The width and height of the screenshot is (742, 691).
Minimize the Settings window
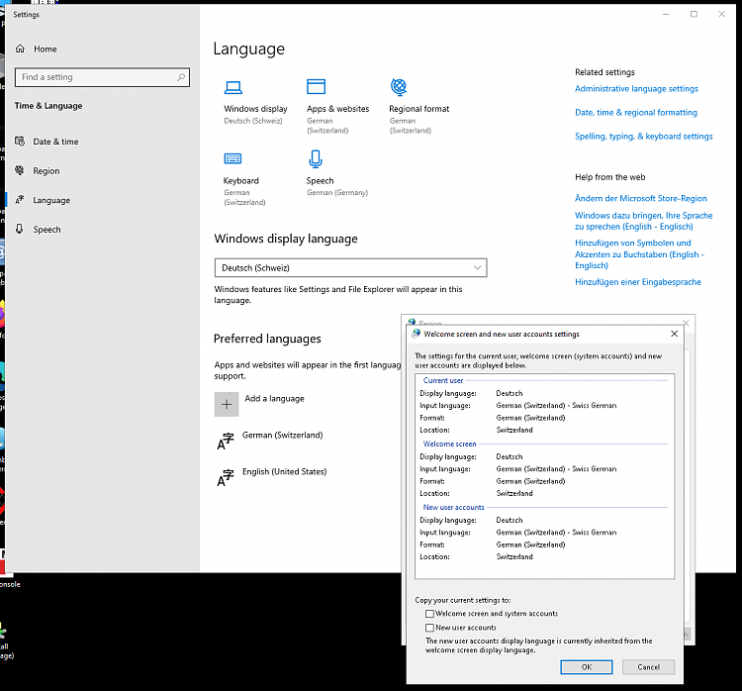click(x=666, y=14)
